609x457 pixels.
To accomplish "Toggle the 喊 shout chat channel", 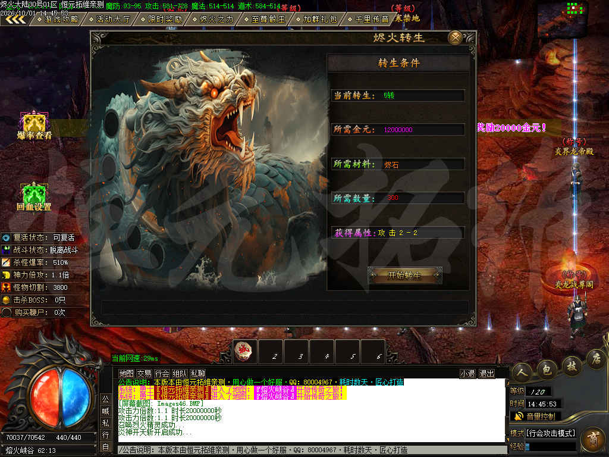I will pos(106,411).
